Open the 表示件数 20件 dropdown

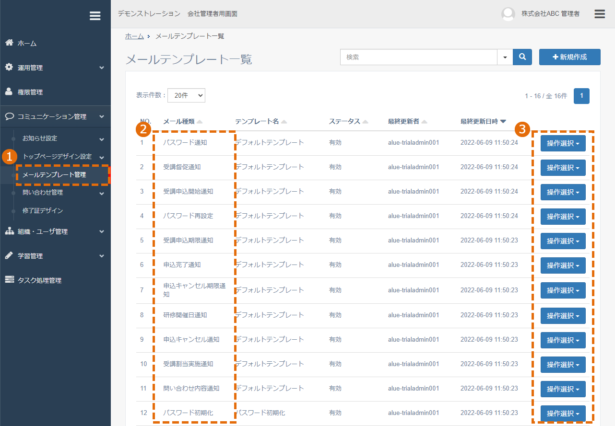point(186,95)
